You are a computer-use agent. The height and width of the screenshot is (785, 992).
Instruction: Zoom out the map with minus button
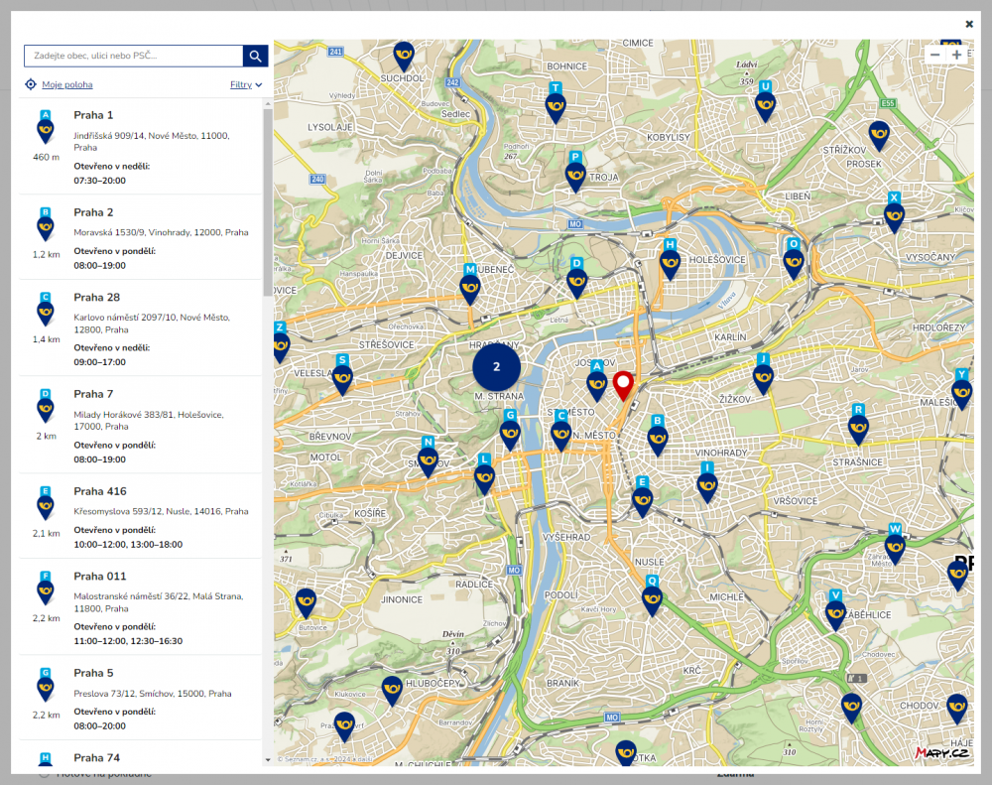[x=935, y=55]
